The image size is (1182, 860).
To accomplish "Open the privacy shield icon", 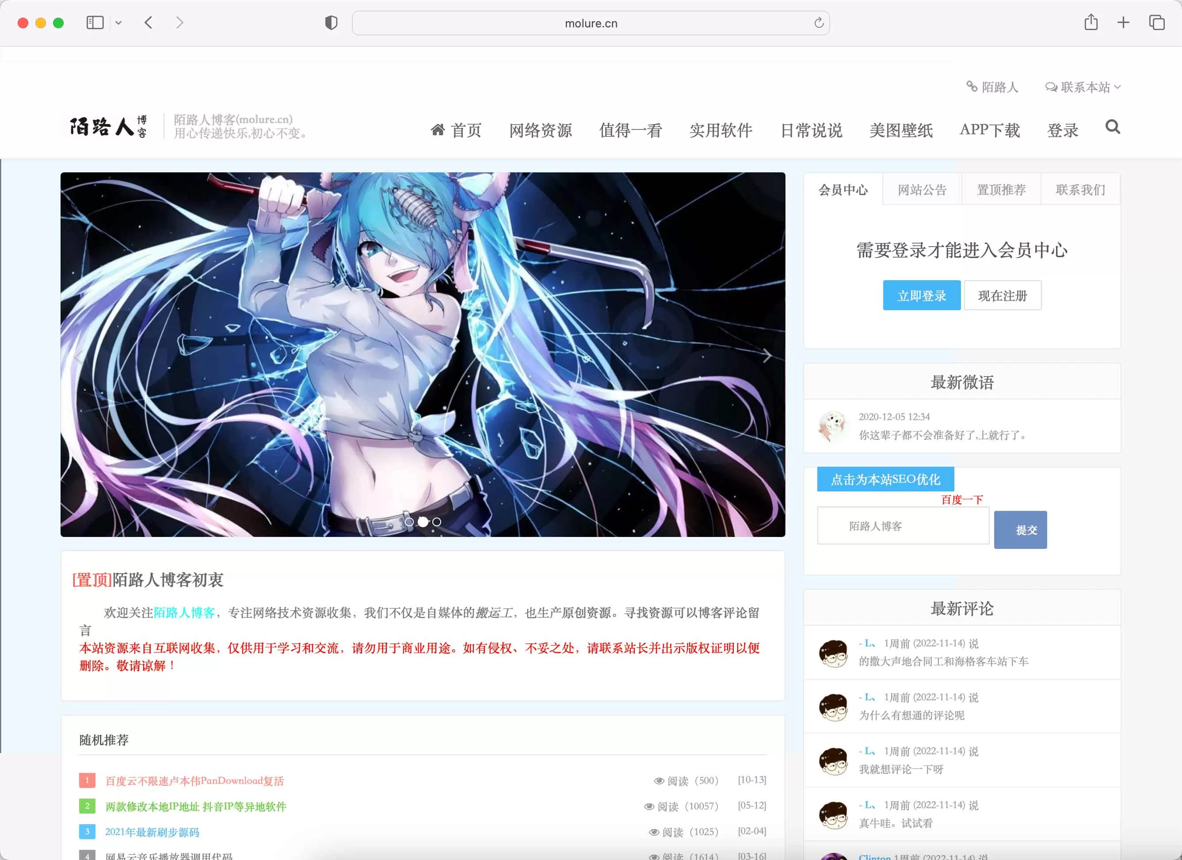I will point(331,23).
